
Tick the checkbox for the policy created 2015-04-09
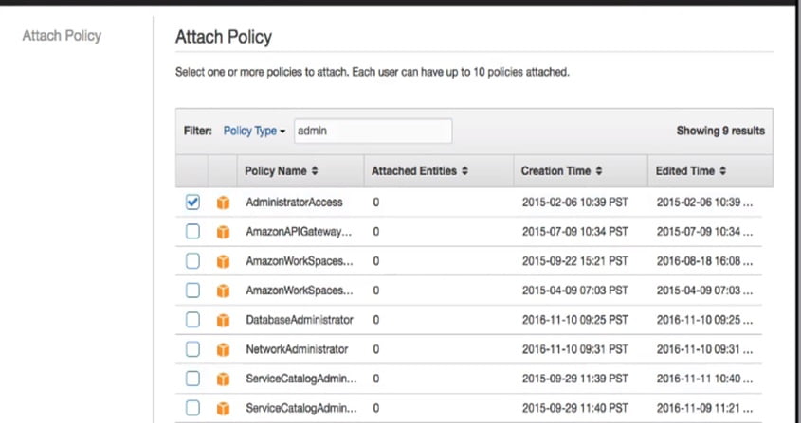tap(192, 291)
